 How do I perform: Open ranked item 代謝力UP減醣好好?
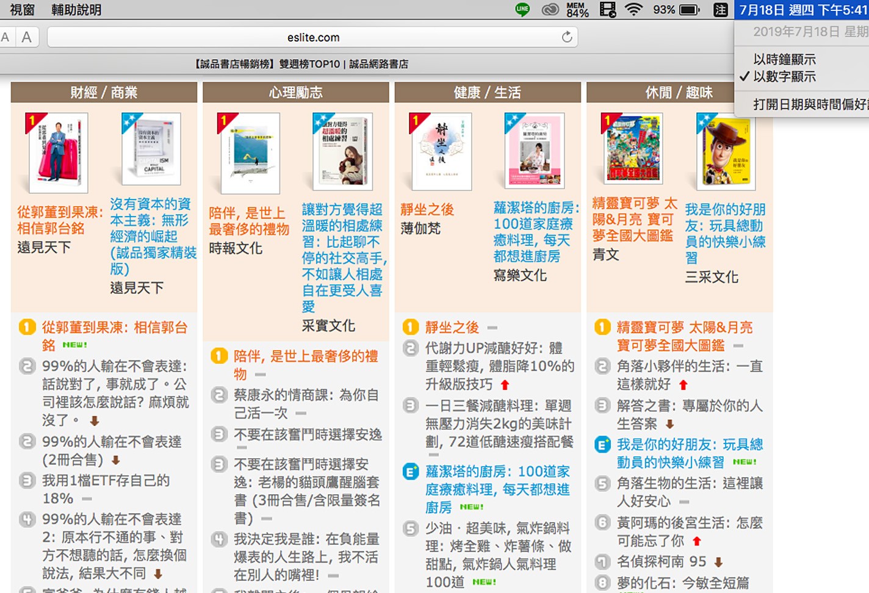pos(499,366)
